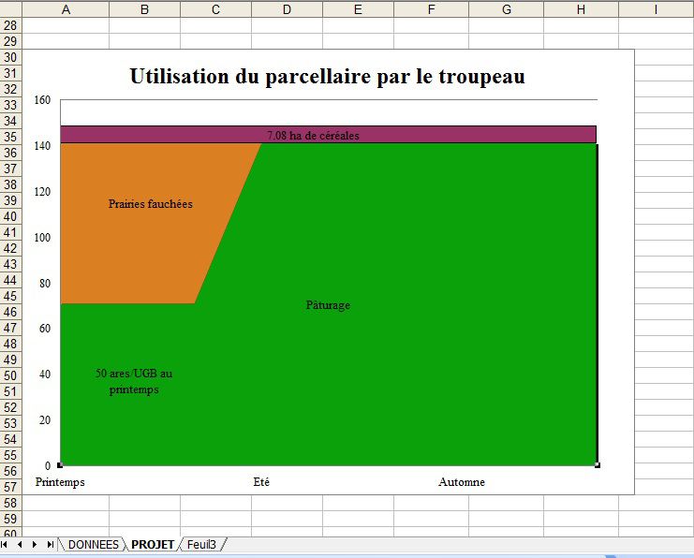Click the '50 ares/UGB au printemps' label
694x558 pixels.
[134, 381]
